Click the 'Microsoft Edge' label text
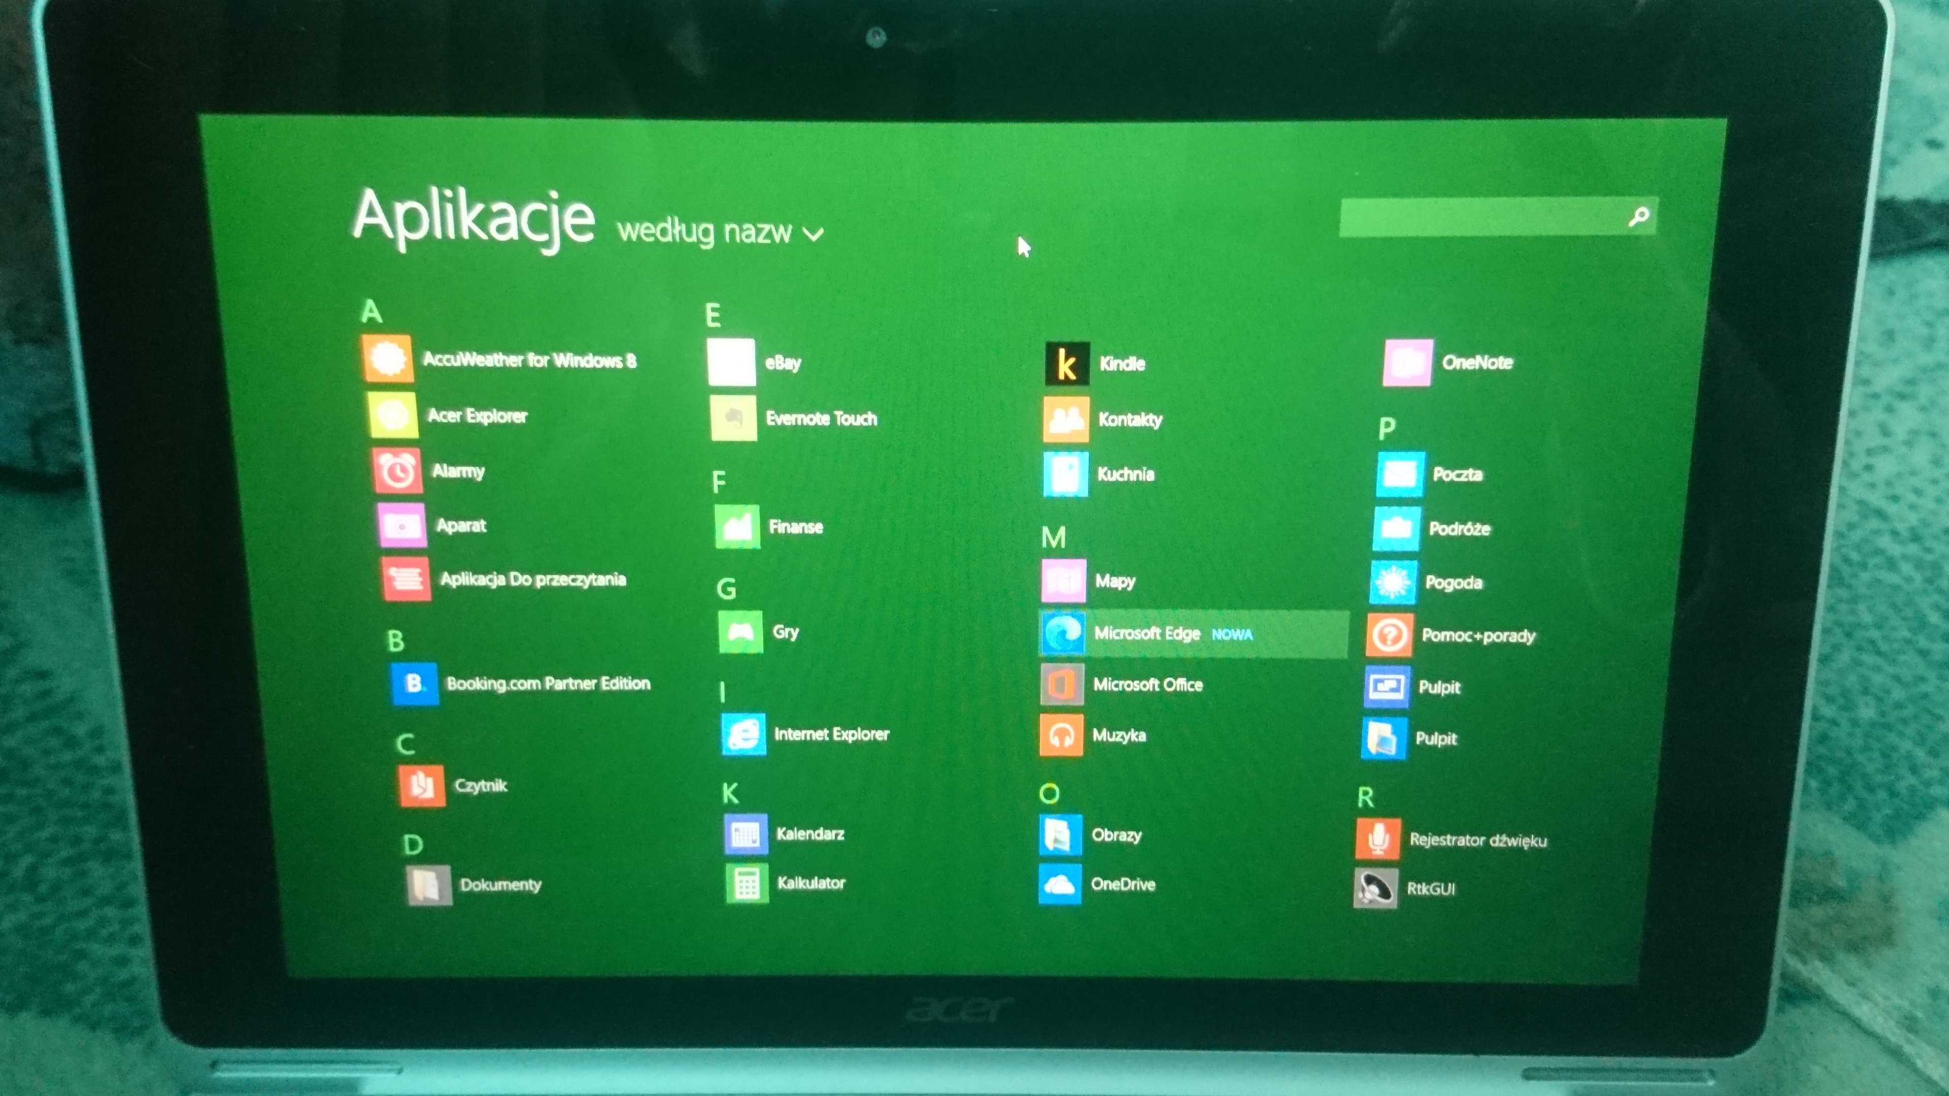Viewport: 1949px width, 1096px height. pyautogui.click(x=1147, y=633)
